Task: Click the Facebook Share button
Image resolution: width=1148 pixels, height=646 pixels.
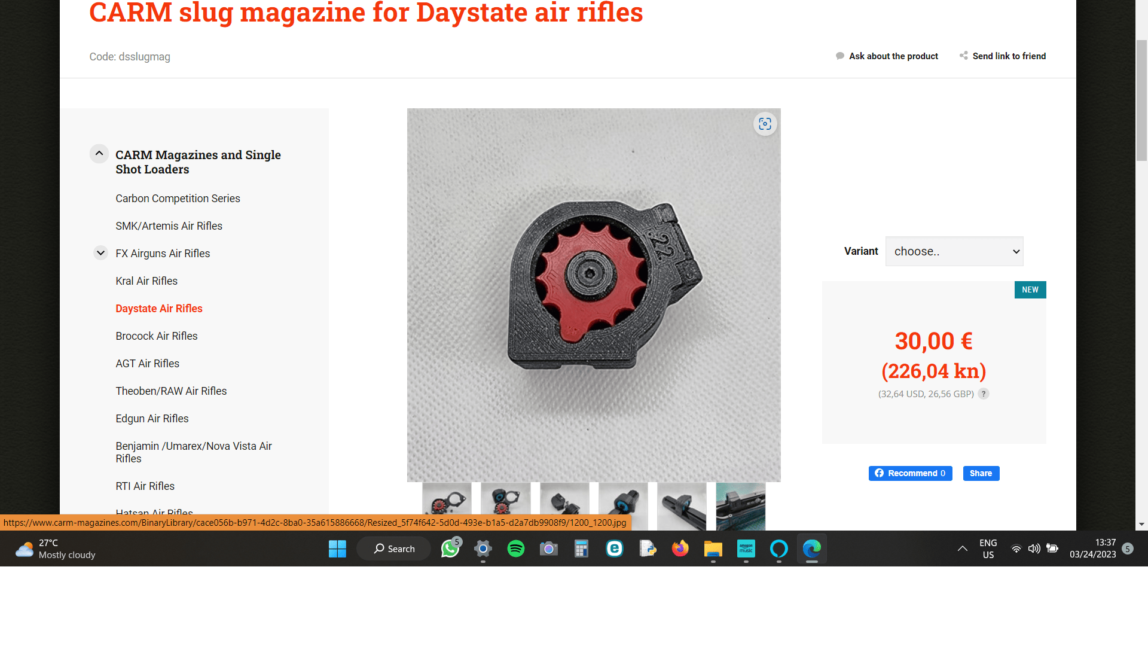Action: 981,473
